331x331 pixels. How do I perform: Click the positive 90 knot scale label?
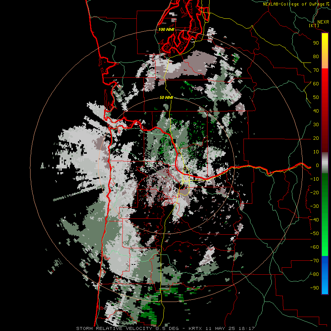point(316,43)
